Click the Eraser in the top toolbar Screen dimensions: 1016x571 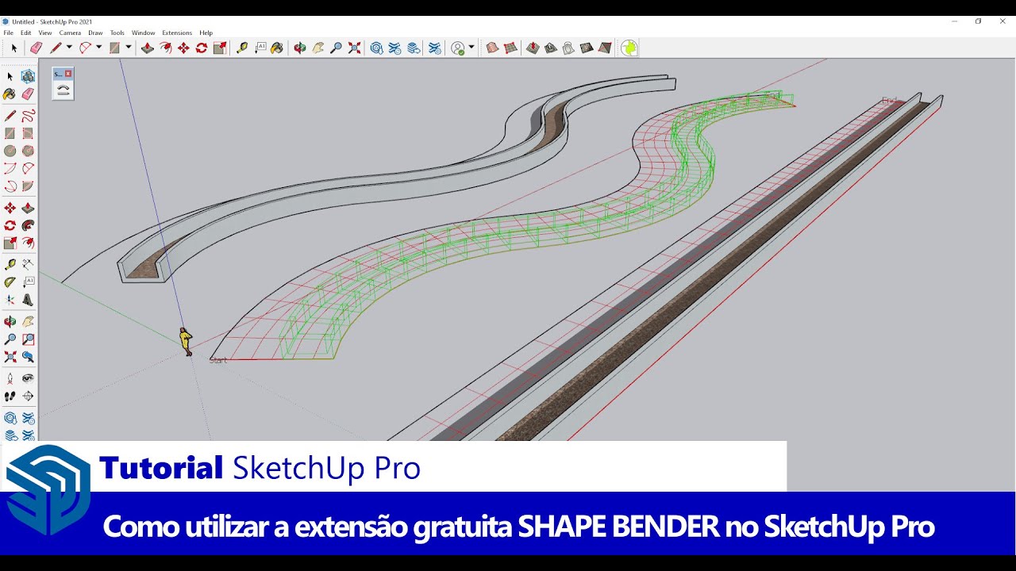point(36,48)
